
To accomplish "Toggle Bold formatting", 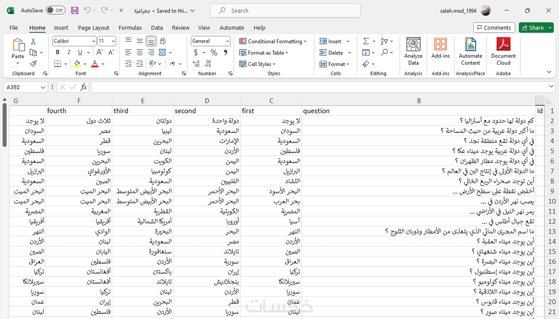I will [58, 52].
